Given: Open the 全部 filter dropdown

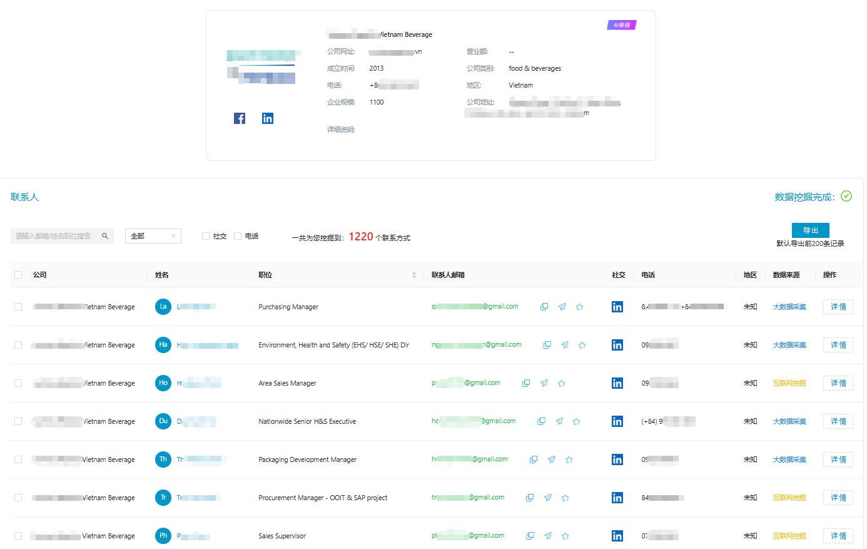Looking at the screenshot, I should (153, 236).
